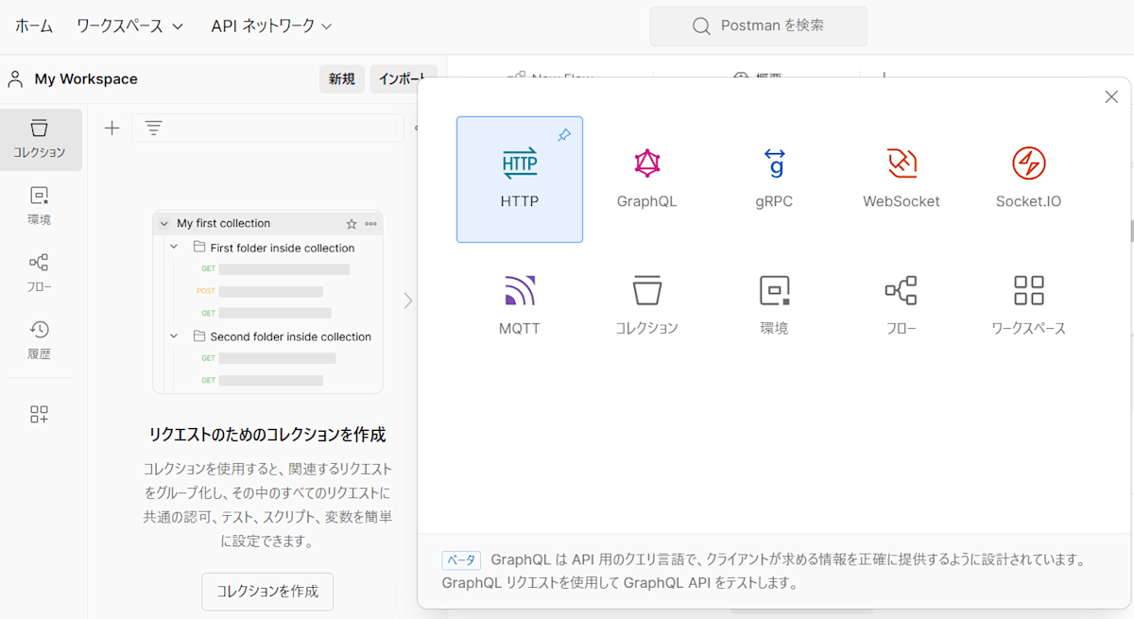This screenshot has width=1134, height=619.
Task: Select the Socket.IO request icon
Action: [x=1028, y=163]
